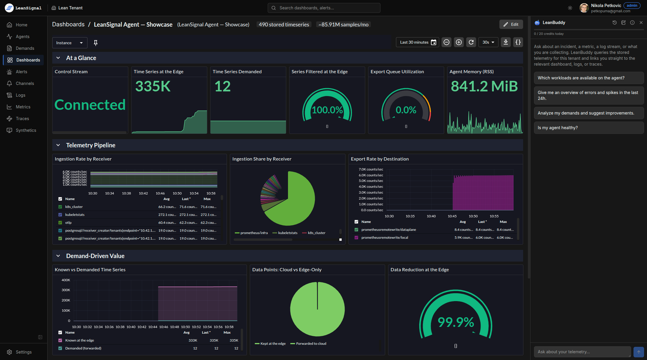Sort by Last column in Export Rate legend
Image resolution: width=647 pixels, height=360 pixels.
tap(482, 222)
